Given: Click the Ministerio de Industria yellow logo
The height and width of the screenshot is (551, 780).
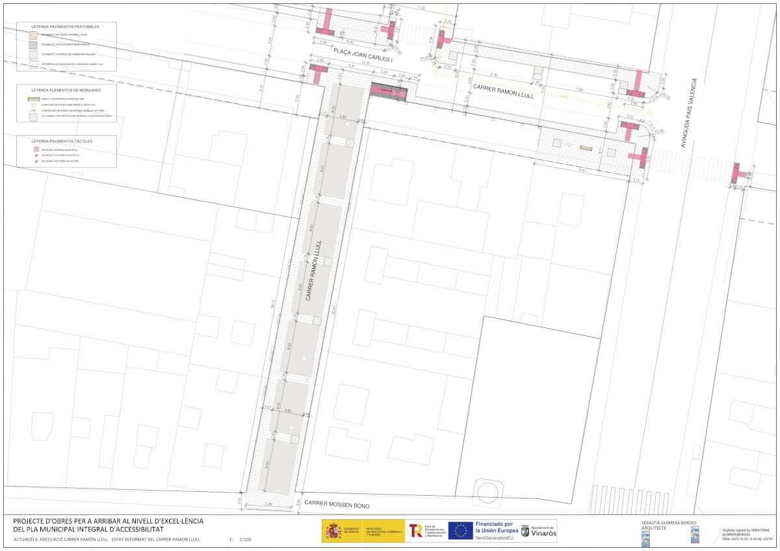Looking at the screenshot, I should tap(383, 532).
